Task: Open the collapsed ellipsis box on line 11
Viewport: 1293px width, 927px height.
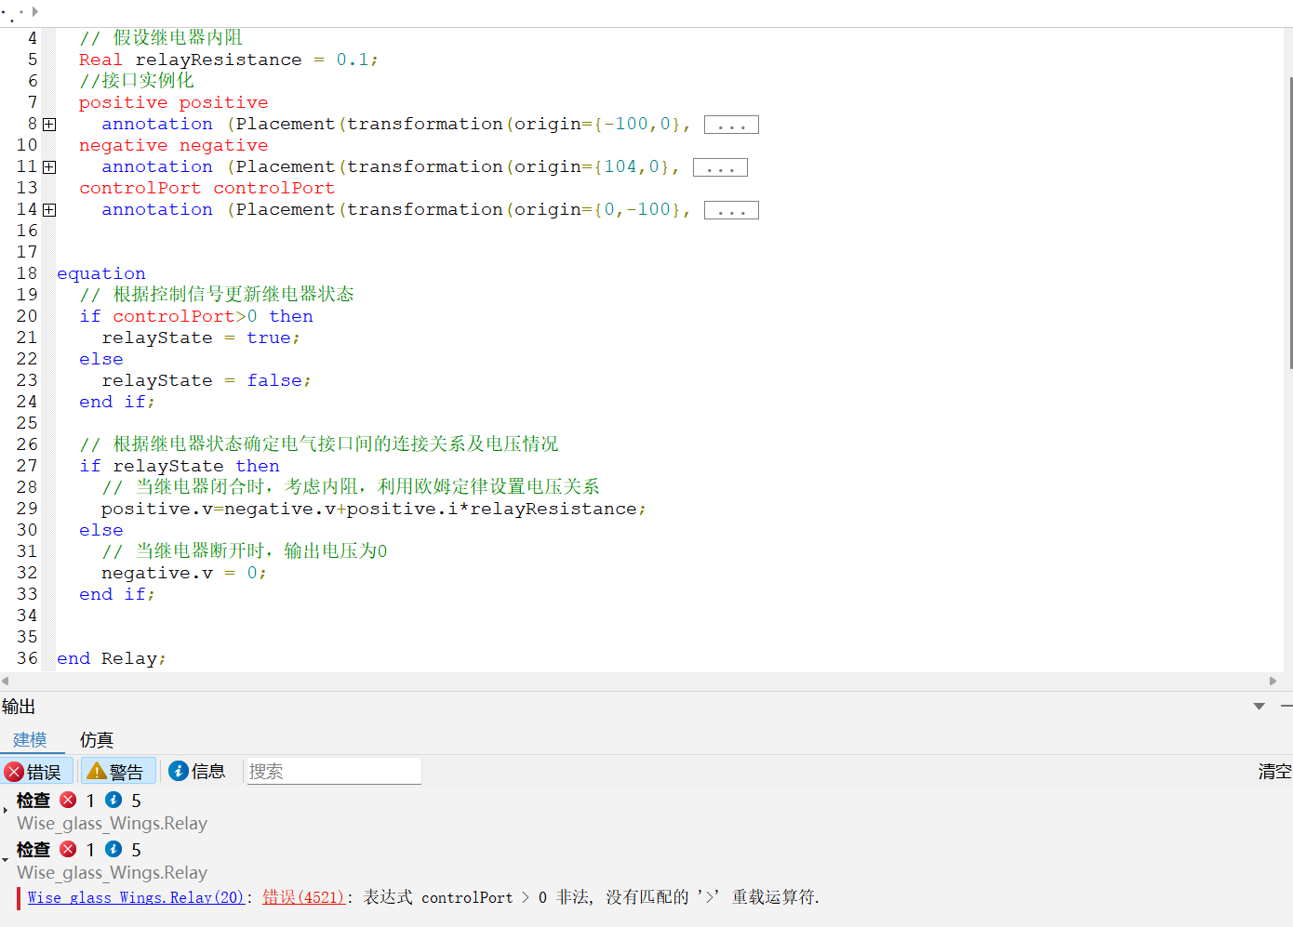Action: pos(720,167)
